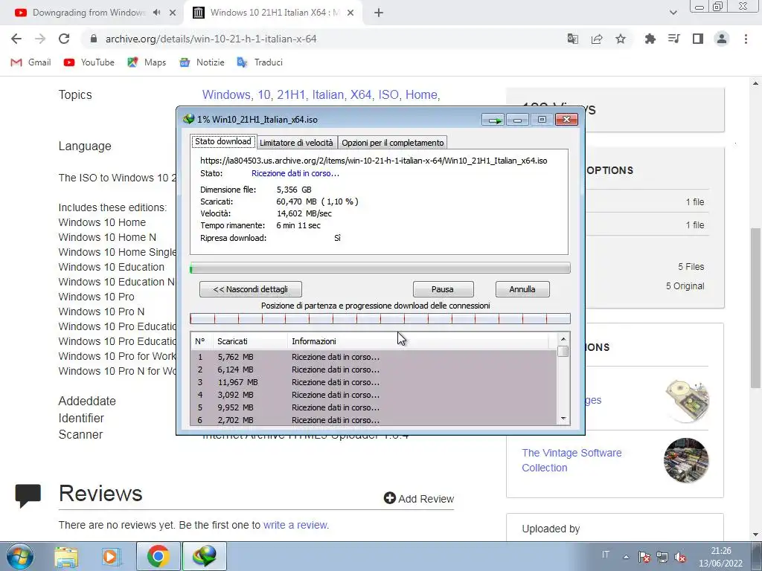This screenshot has width=762, height=571.
Task: Click the browser forward arrow
Action: [40, 39]
